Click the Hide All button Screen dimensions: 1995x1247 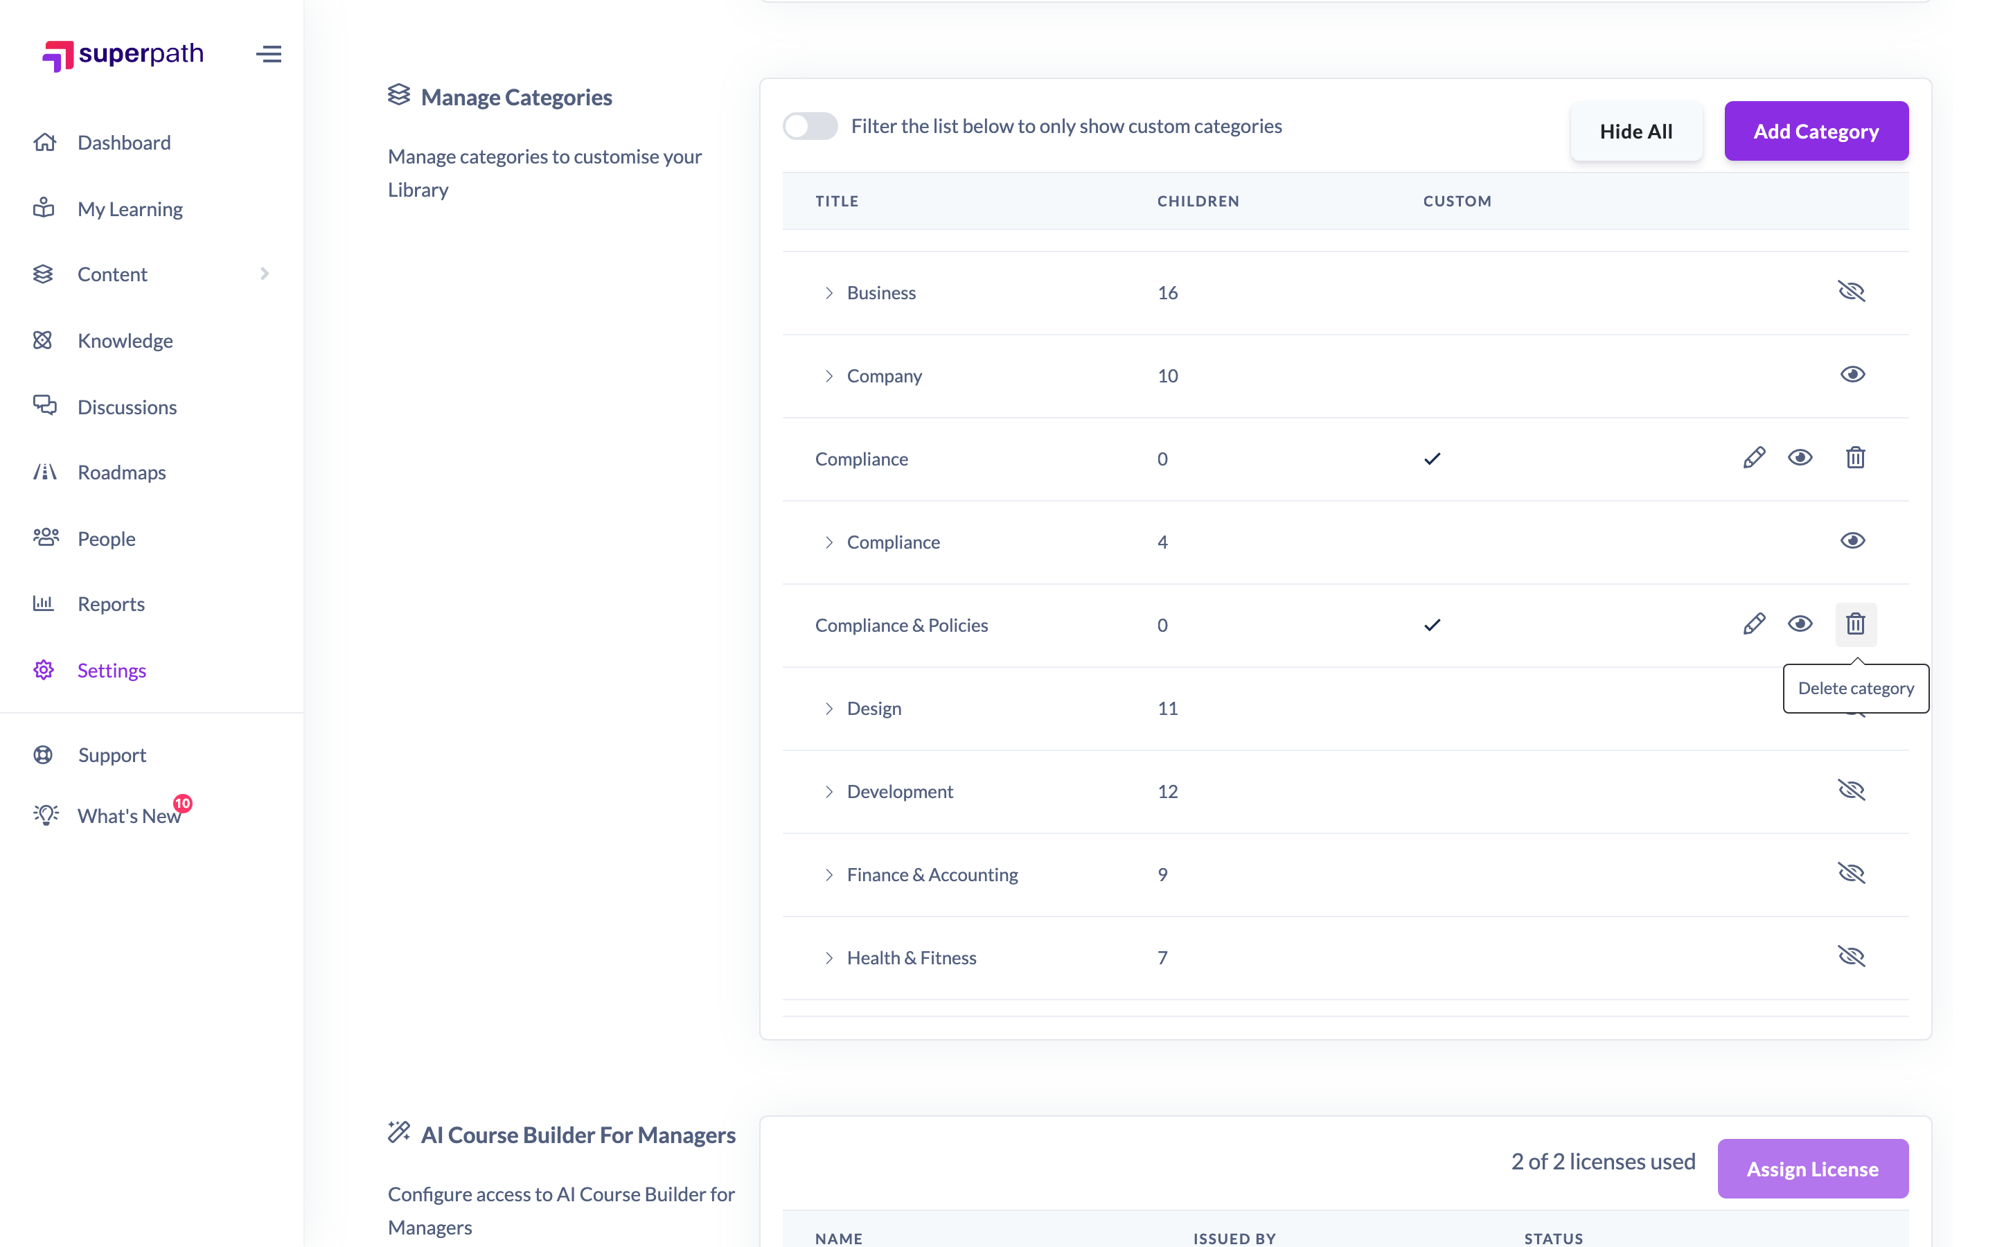coord(1636,131)
